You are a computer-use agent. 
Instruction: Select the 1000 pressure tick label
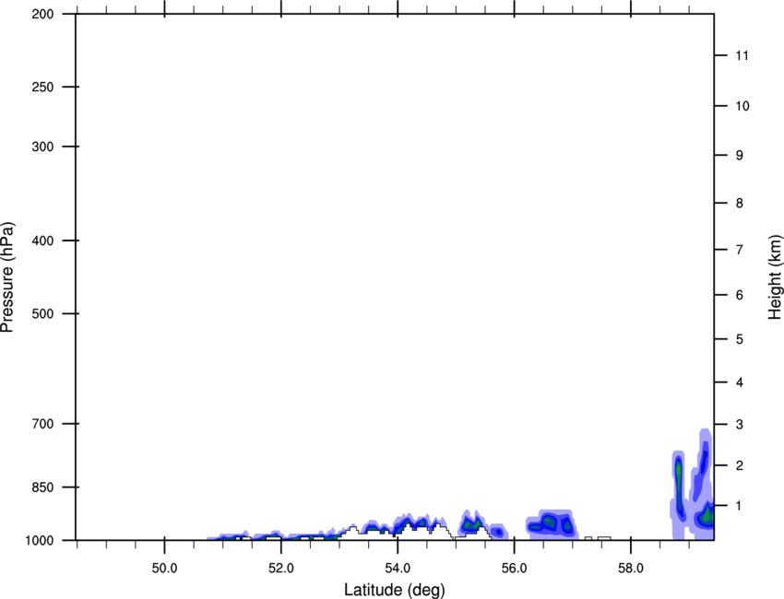tap(40, 541)
